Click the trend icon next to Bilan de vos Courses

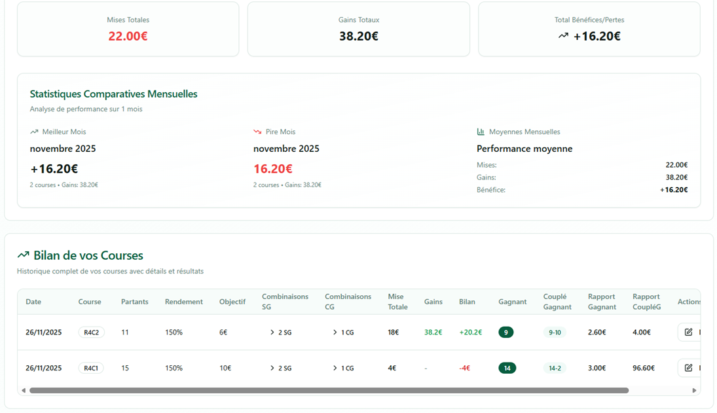[x=24, y=255]
